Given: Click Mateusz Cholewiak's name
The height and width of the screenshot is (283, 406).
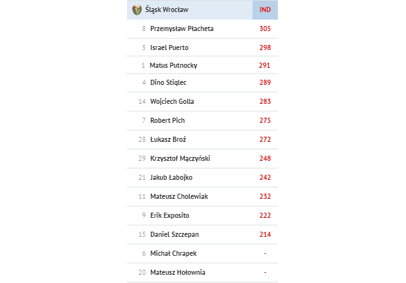Looking at the screenshot, I should (179, 196).
